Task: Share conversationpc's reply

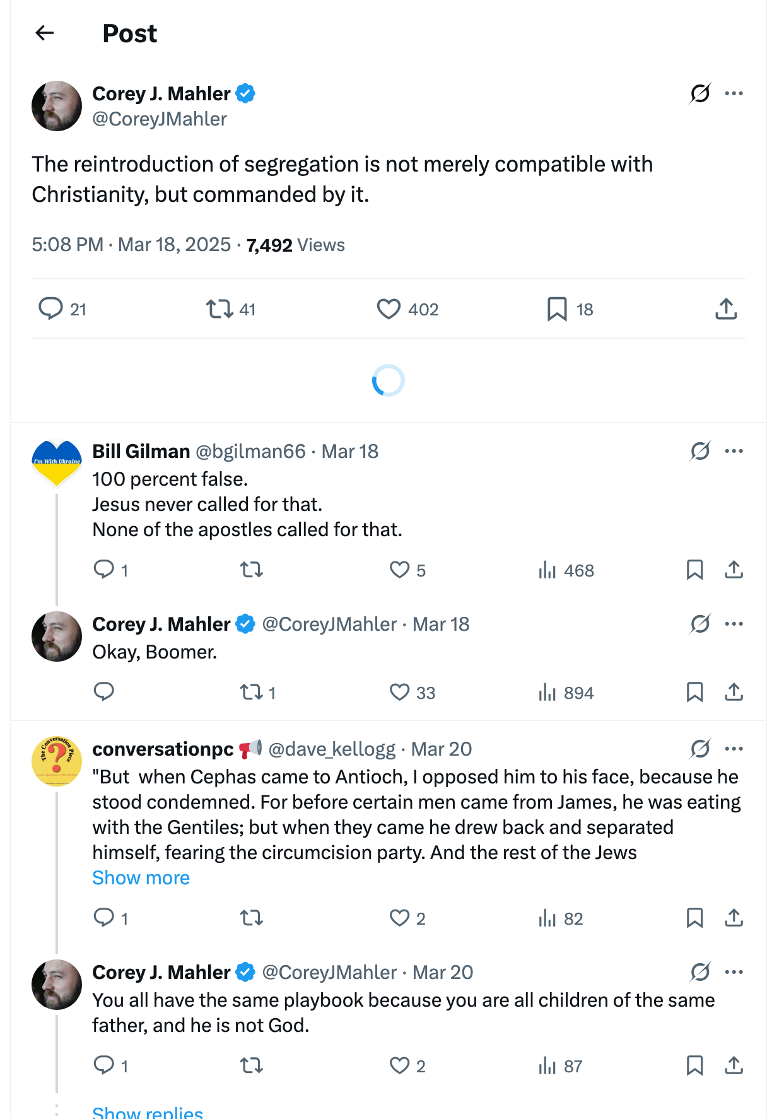Action: click(734, 918)
